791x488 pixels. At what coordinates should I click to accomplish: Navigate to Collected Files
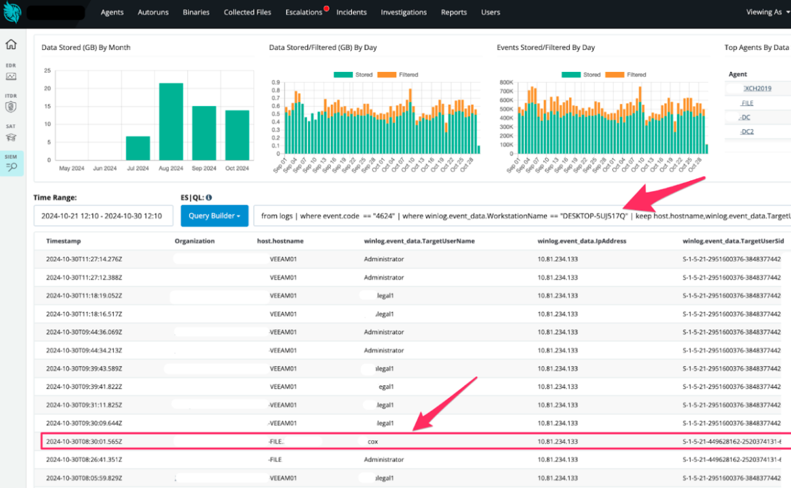[x=247, y=12]
